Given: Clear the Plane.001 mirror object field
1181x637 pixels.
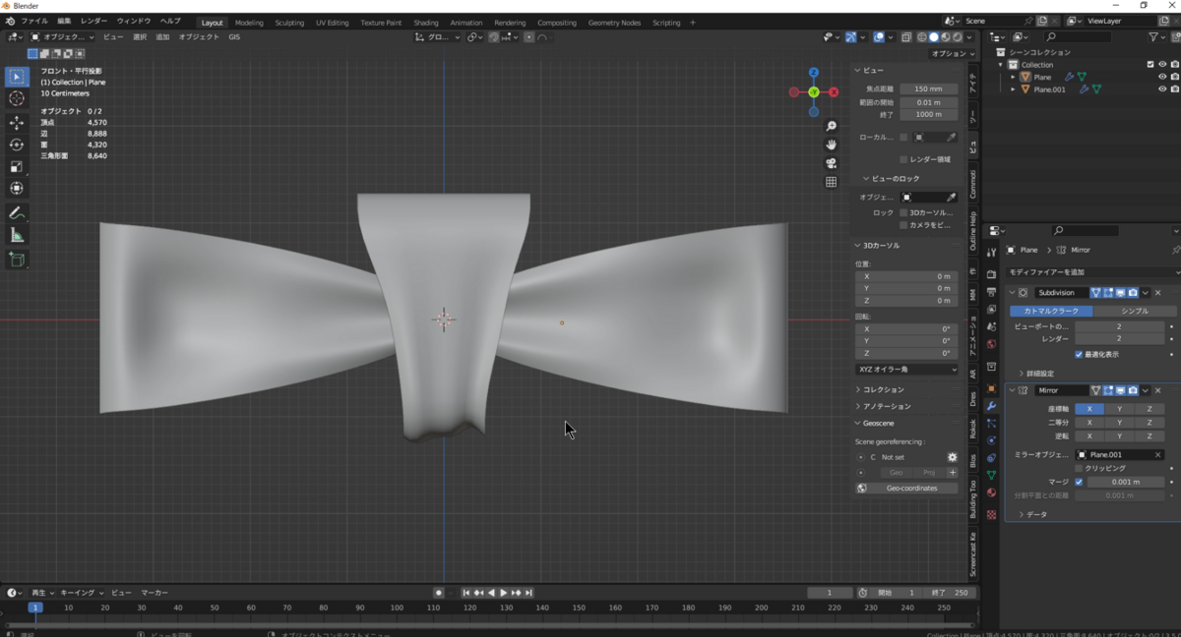Looking at the screenshot, I should pos(1158,455).
